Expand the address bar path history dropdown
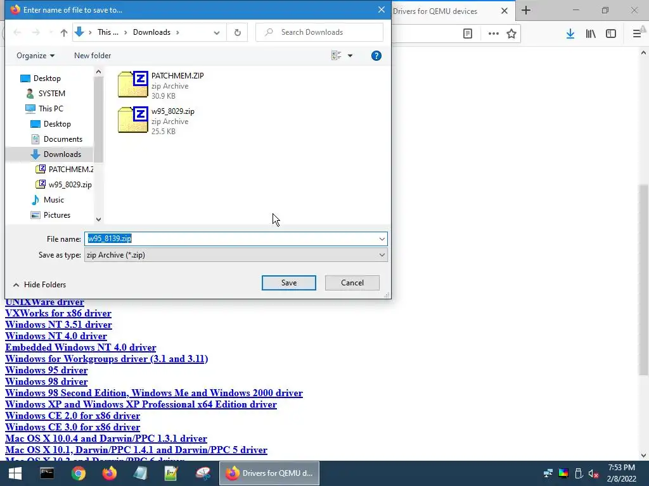The width and height of the screenshot is (649, 486). point(217,32)
